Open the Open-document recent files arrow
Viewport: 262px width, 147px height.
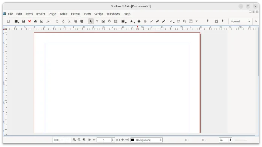tap(19, 22)
